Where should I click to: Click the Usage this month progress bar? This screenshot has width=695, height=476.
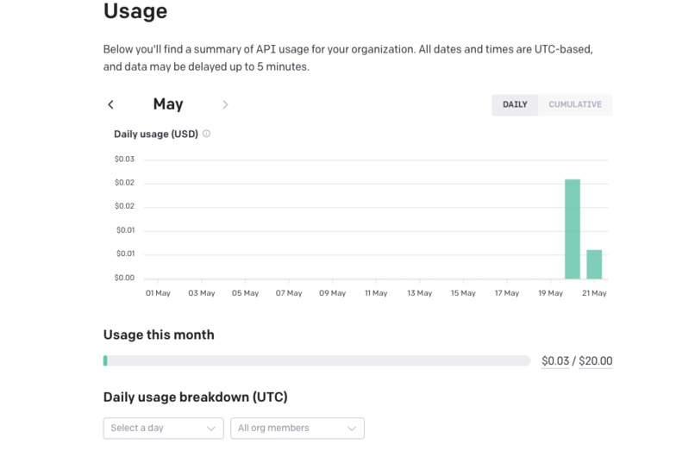317,360
